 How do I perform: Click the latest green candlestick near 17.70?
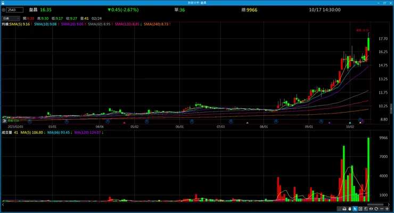(368, 44)
